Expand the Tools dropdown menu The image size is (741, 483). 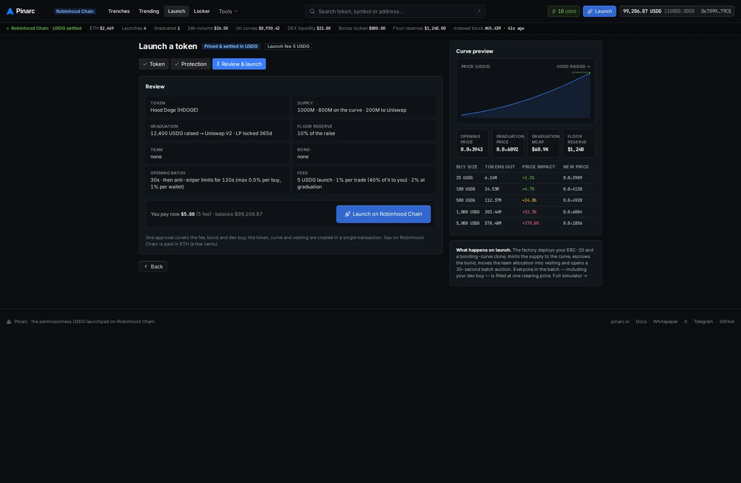click(x=228, y=11)
